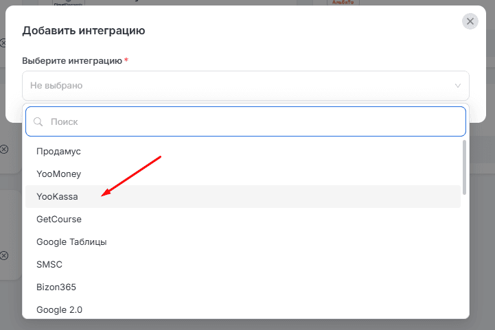The image size is (495, 330).
Task: Open the Выберите интеграцию dropdown
Action: pos(246,86)
